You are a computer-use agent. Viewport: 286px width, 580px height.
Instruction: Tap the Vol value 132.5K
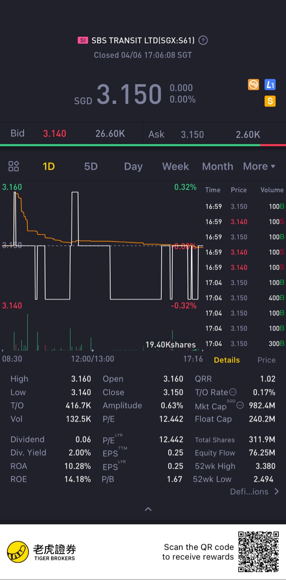(x=79, y=419)
